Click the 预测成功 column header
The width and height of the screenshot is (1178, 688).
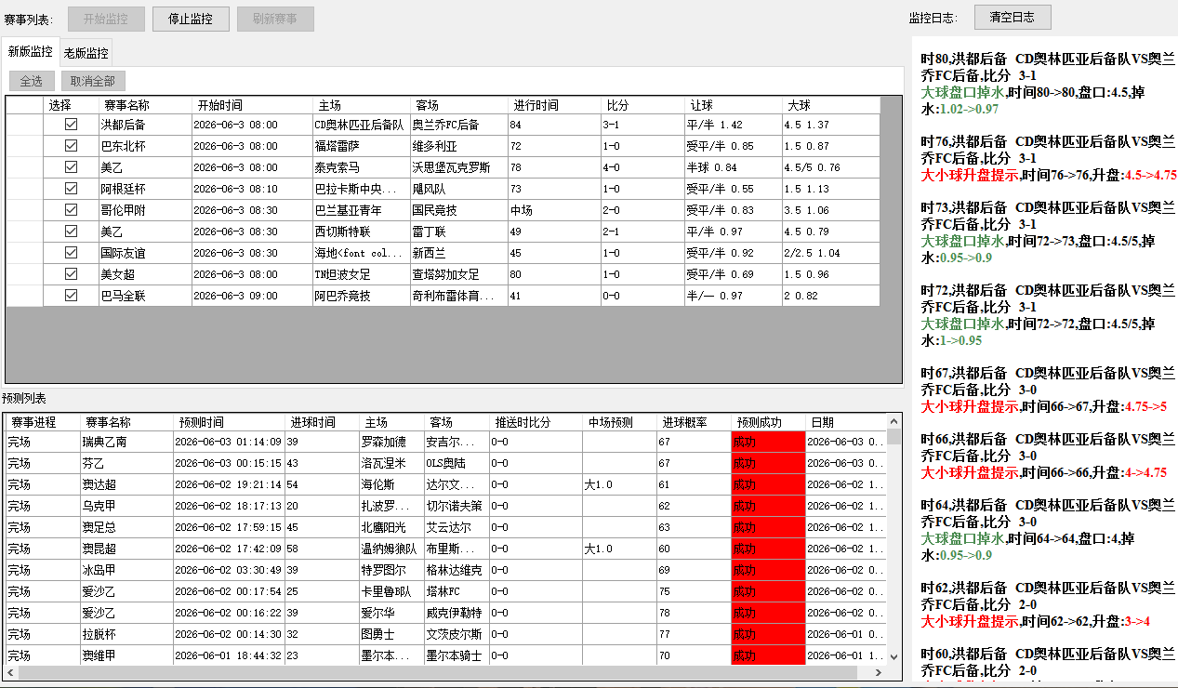tap(768, 422)
